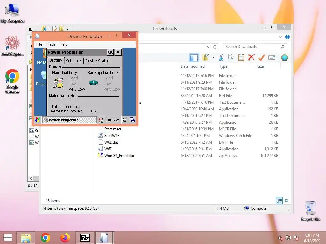
Task: Click the main battery plug icon
Action: 58,83
